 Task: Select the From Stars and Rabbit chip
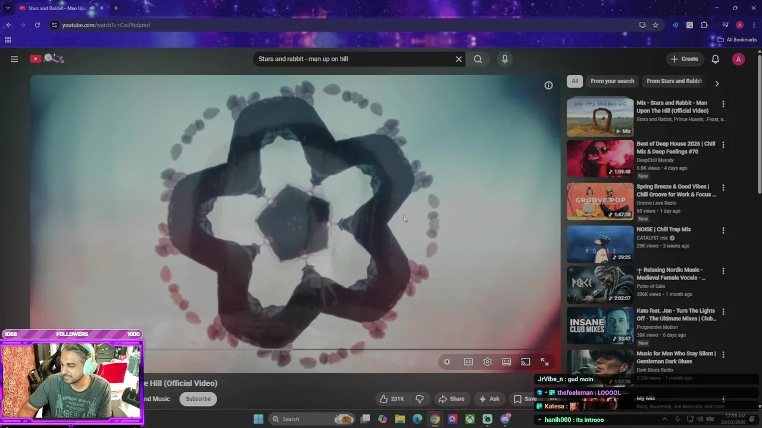pyautogui.click(x=674, y=81)
